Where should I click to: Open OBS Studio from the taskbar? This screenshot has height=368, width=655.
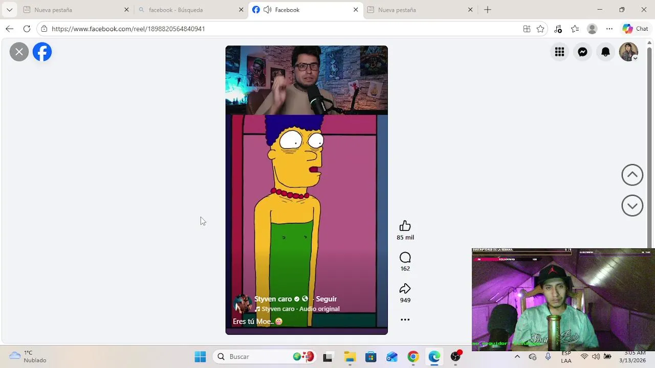coord(455,357)
